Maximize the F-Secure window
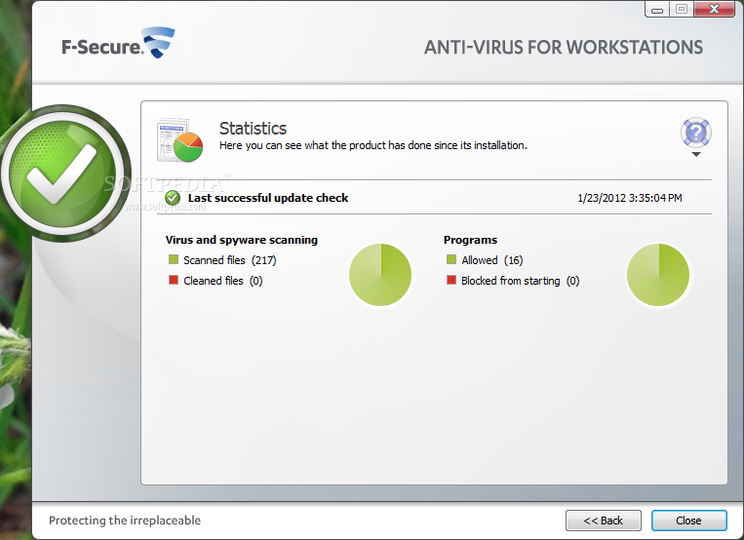Image resolution: width=744 pixels, height=540 pixels. (682, 10)
